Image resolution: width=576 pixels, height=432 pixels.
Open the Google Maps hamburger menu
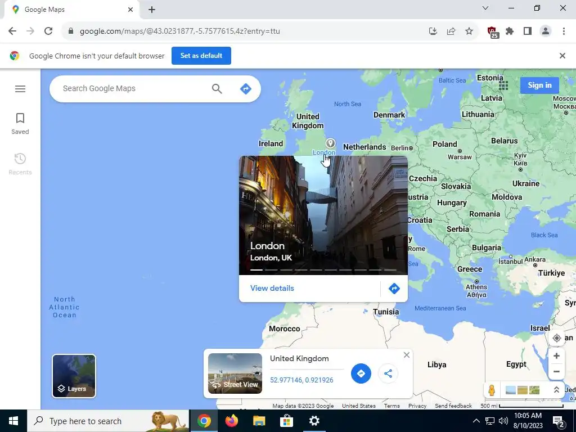(20, 89)
